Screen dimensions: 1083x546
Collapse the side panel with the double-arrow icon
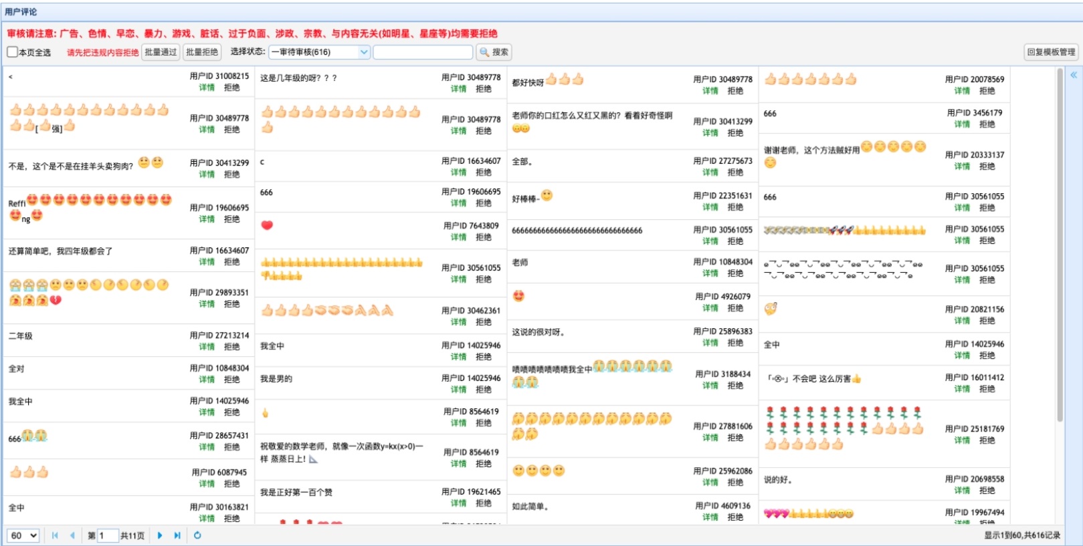click(1074, 75)
